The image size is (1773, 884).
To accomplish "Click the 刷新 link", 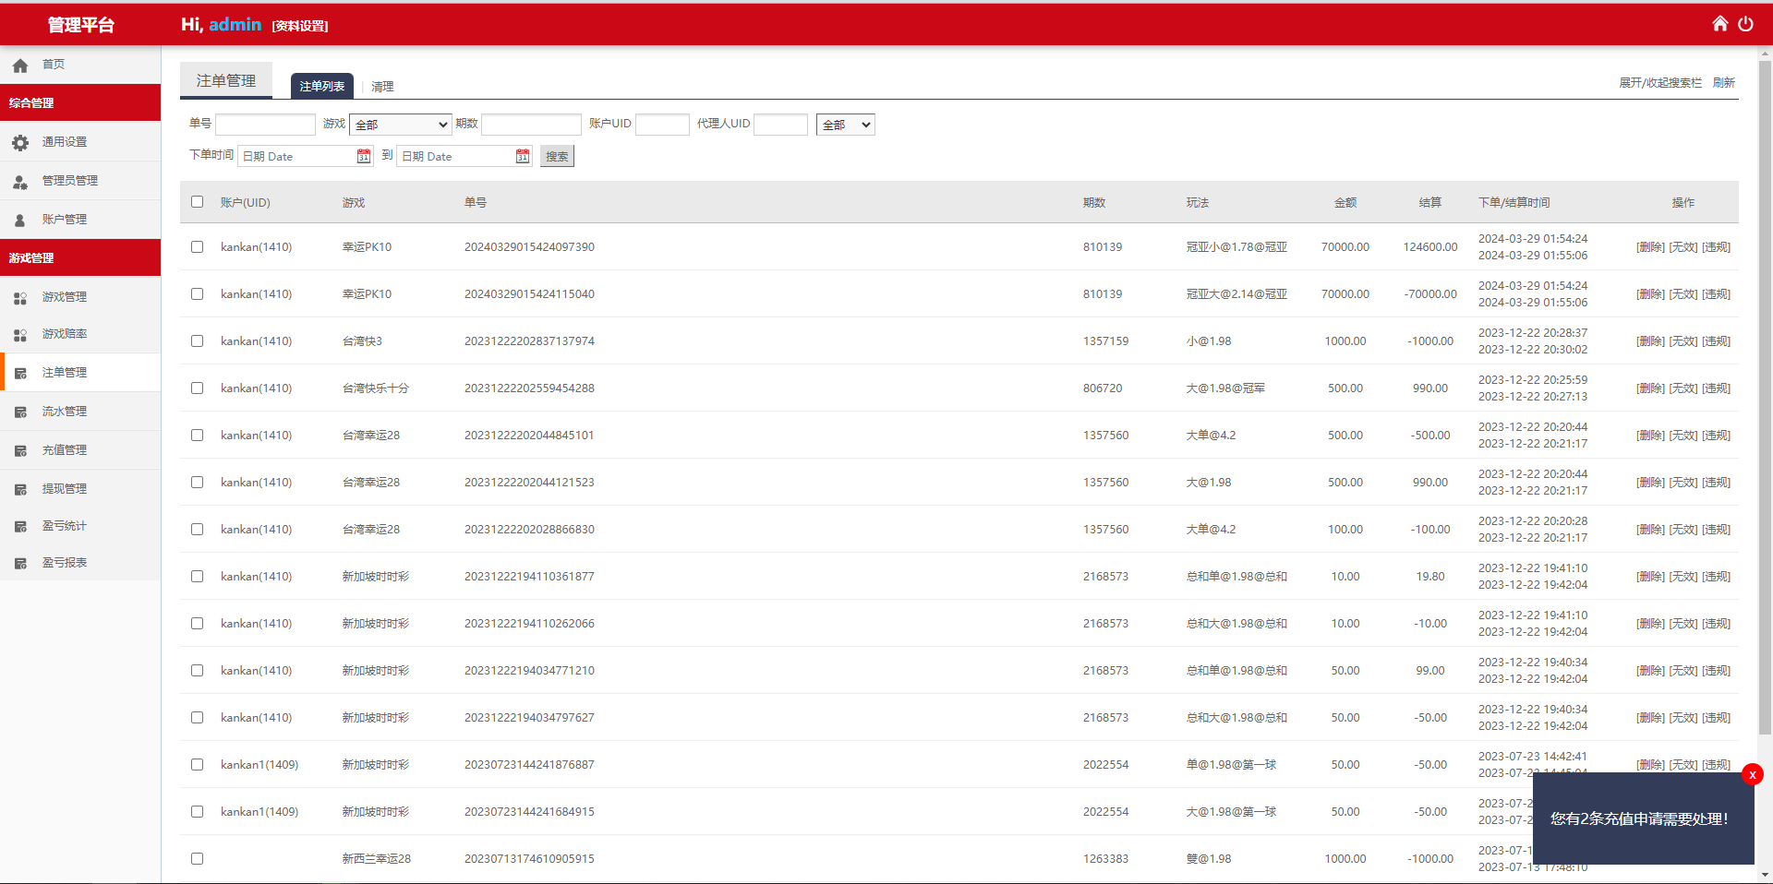I will [x=1723, y=83].
